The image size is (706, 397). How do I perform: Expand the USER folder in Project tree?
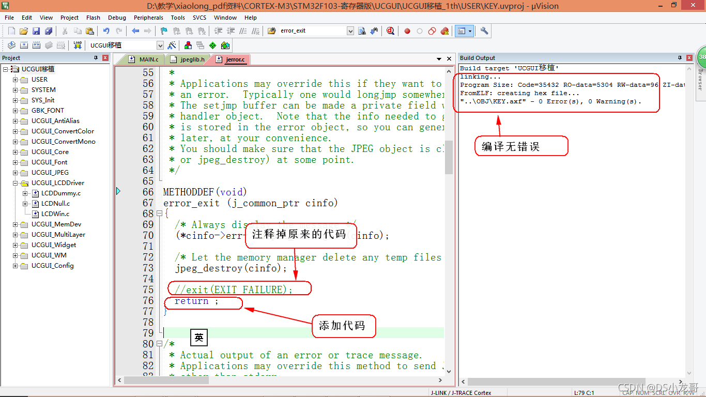[x=15, y=79]
